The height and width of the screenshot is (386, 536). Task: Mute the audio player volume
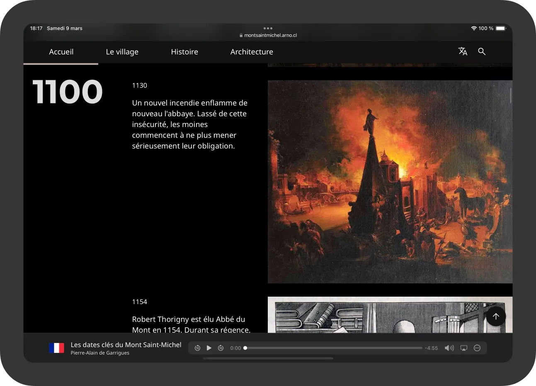(449, 348)
